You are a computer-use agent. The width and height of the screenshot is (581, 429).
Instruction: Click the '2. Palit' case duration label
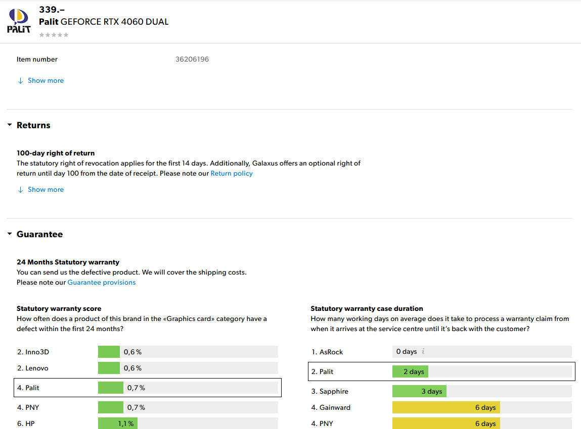coord(322,371)
